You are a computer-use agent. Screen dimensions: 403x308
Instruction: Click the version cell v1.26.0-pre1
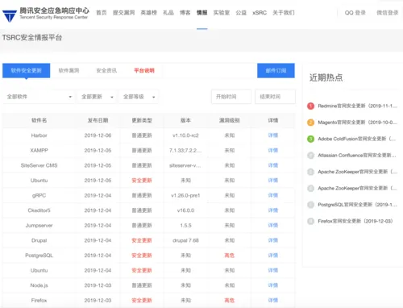point(185,195)
